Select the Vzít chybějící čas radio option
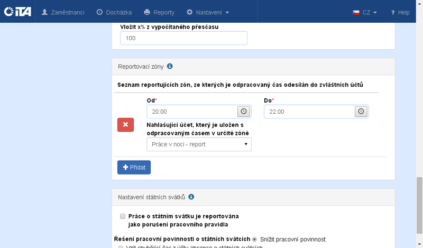Image resolution: width=423 pixels, height=248 pixels. tap(121, 246)
